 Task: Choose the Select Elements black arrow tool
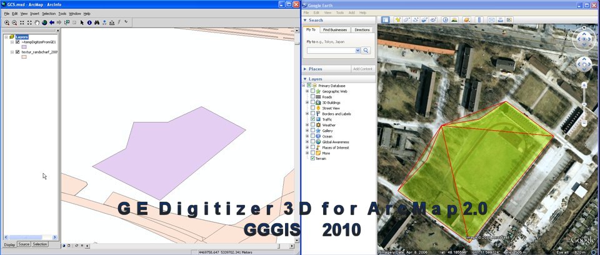point(82,22)
